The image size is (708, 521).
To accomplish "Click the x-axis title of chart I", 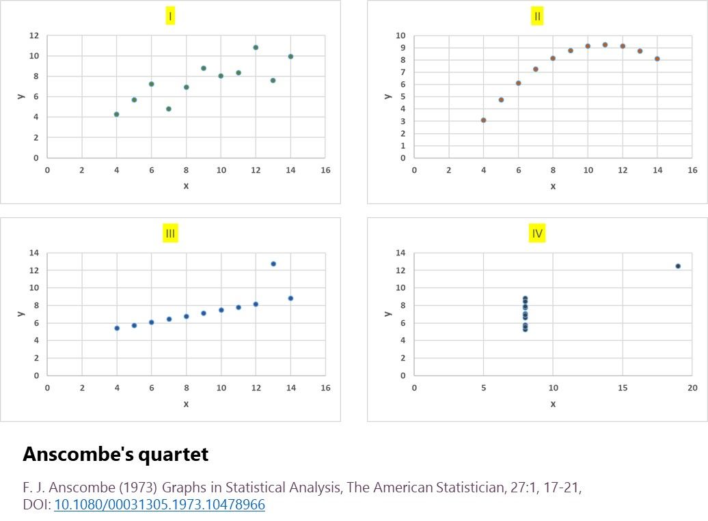I will [x=186, y=186].
